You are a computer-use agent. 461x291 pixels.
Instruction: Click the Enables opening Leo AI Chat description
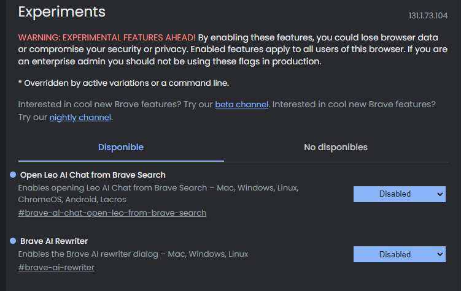tap(158, 194)
